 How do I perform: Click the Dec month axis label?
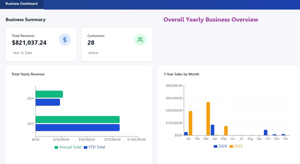click(286, 139)
